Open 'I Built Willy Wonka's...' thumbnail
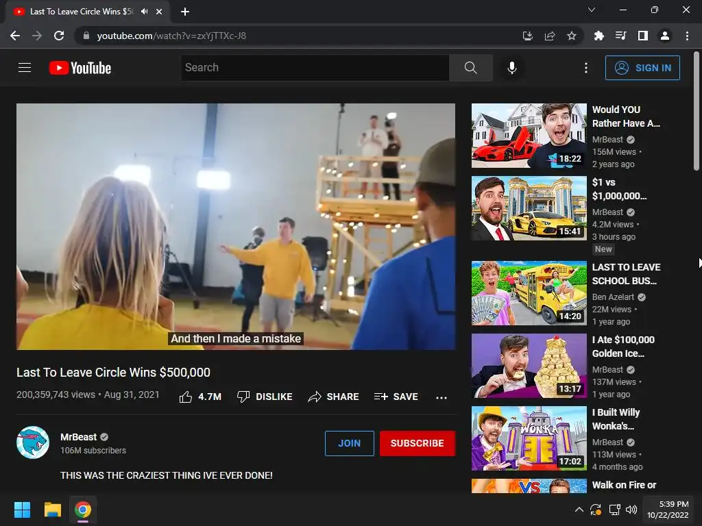The width and height of the screenshot is (702, 526). coord(529,438)
